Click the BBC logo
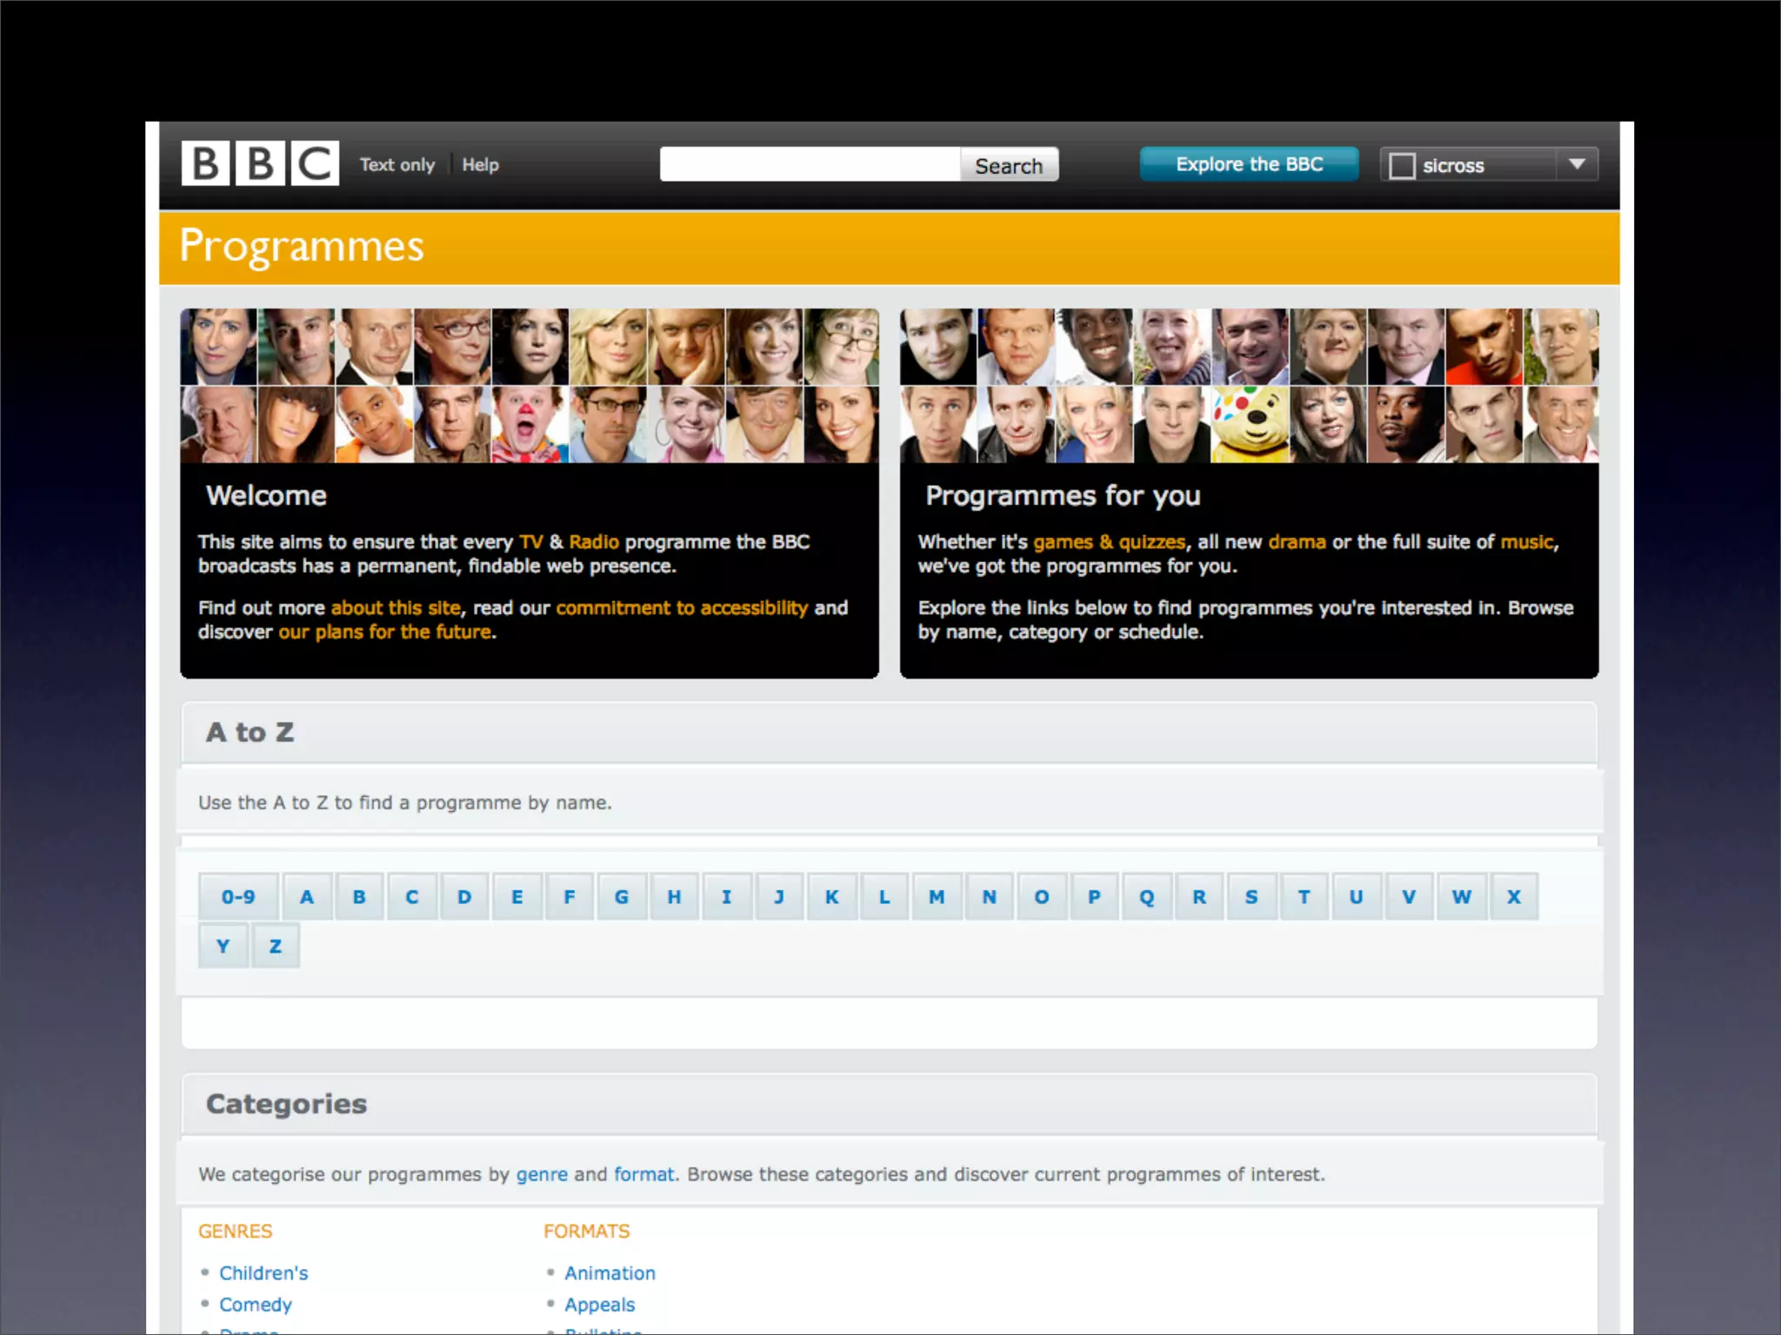This screenshot has height=1335, width=1781. (260, 163)
